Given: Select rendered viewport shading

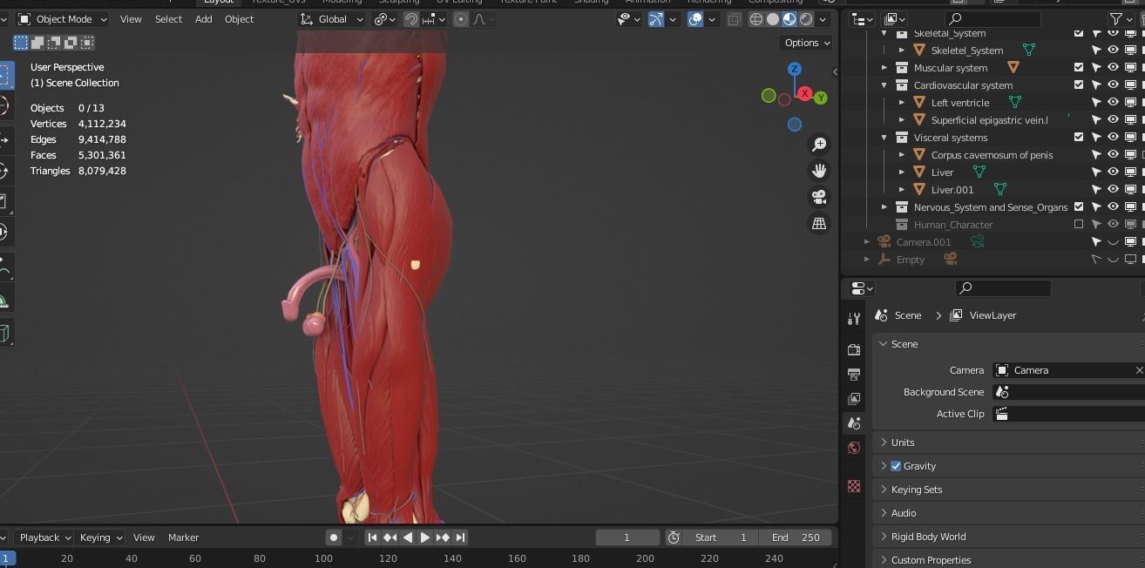Looking at the screenshot, I should (807, 19).
